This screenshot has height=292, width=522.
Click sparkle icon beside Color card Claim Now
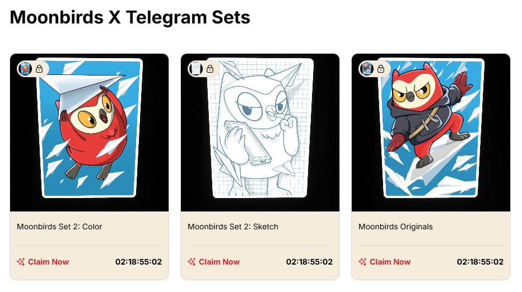click(x=21, y=262)
